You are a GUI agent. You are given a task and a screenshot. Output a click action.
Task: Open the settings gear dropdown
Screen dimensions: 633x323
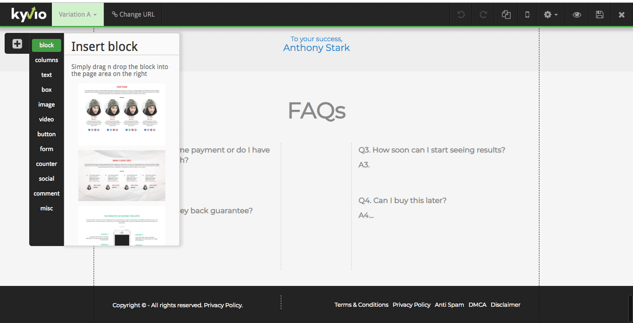pyautogui.click(x=551, y=14)
